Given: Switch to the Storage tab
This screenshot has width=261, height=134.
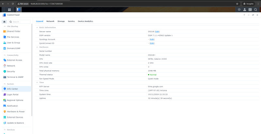Looking at the screenshot, I should (x=61, y=21).
